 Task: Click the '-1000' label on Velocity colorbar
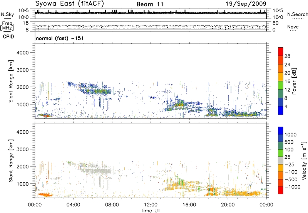(292, 187)
